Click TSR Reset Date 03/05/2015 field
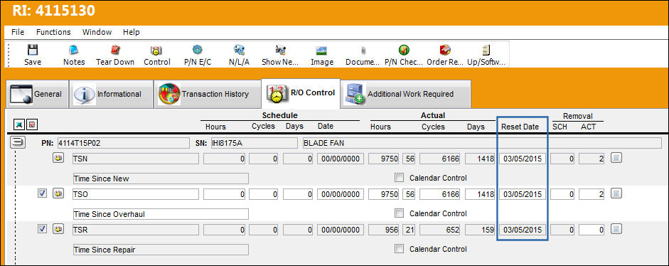The height and width of the screenshot is (266, 669). pyautogui.click(x=523, y=230)
